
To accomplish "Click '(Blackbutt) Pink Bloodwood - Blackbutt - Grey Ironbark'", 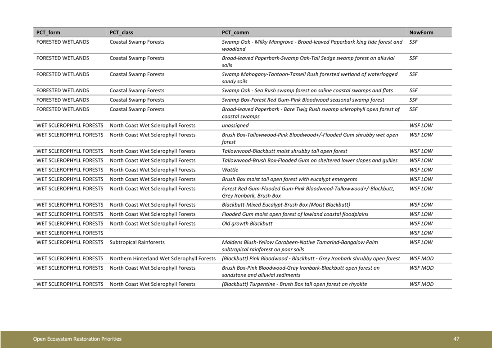I will click(311, 258).
